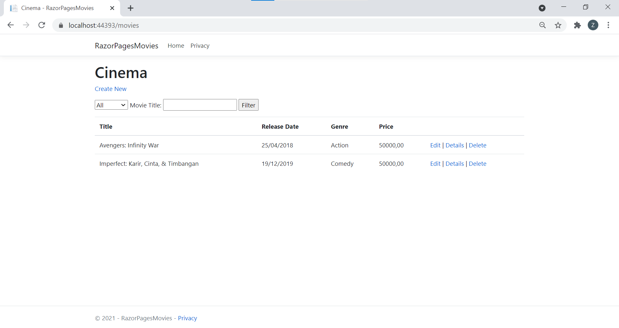Click the browser forward arrow

point(26,25)
